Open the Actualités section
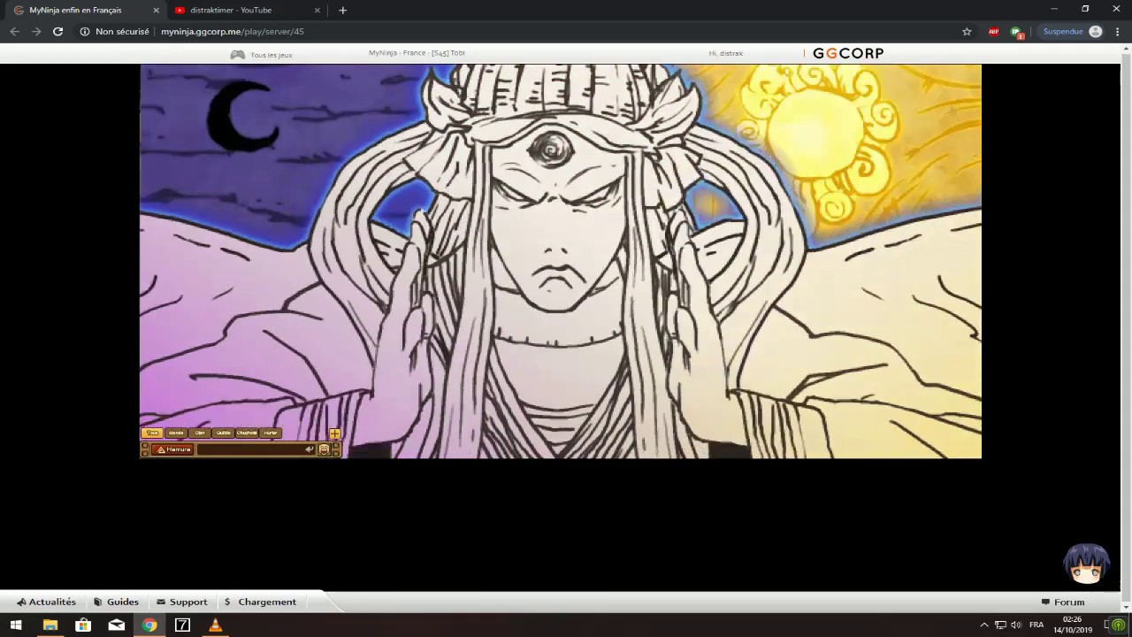Screen dimensions: 1132x637 pyautogui.click(x=46, y=602)
